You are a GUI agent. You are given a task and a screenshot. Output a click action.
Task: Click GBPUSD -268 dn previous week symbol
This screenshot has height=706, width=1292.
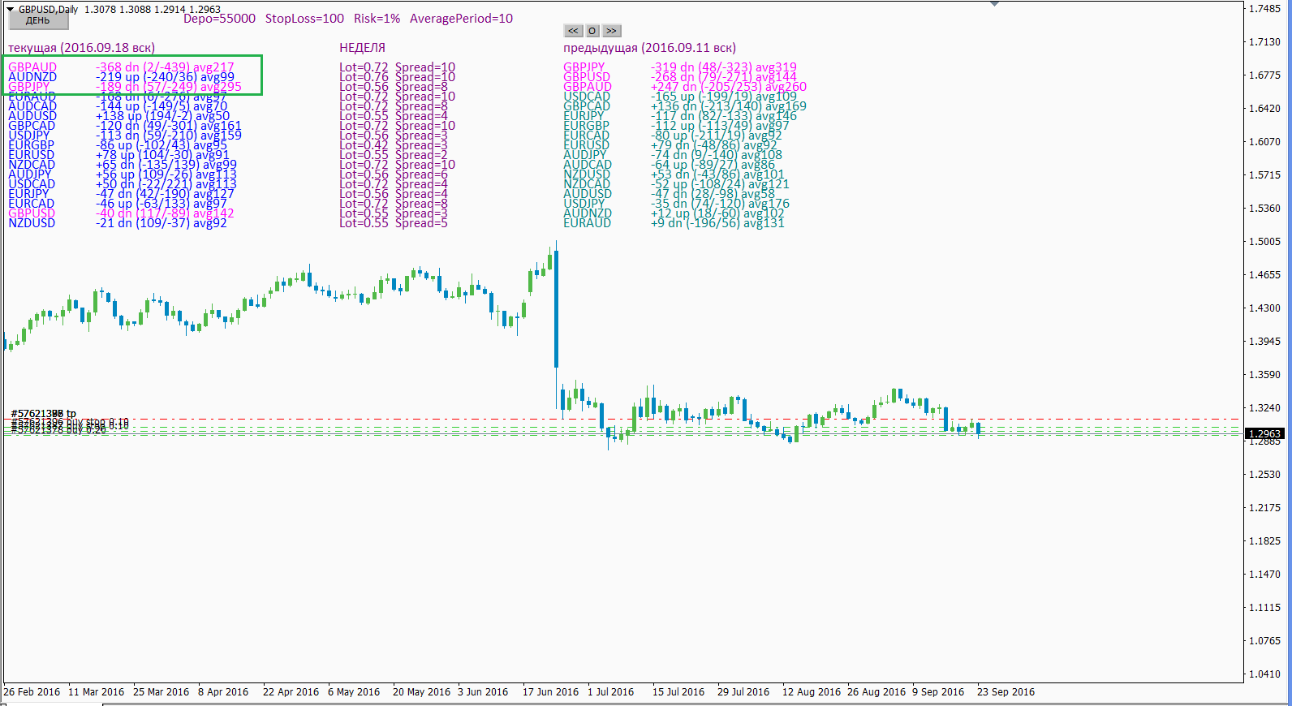pyautogui.click(x=587, y=77)
